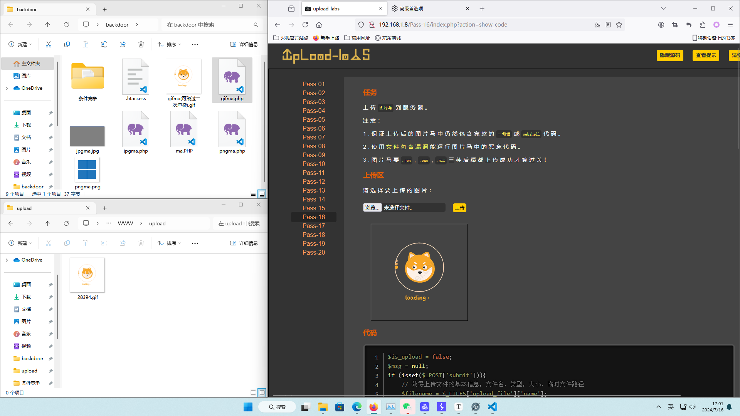Click 查看提示 hint button
This screenshot has height=416, width=740.
(x=705, y=55)
